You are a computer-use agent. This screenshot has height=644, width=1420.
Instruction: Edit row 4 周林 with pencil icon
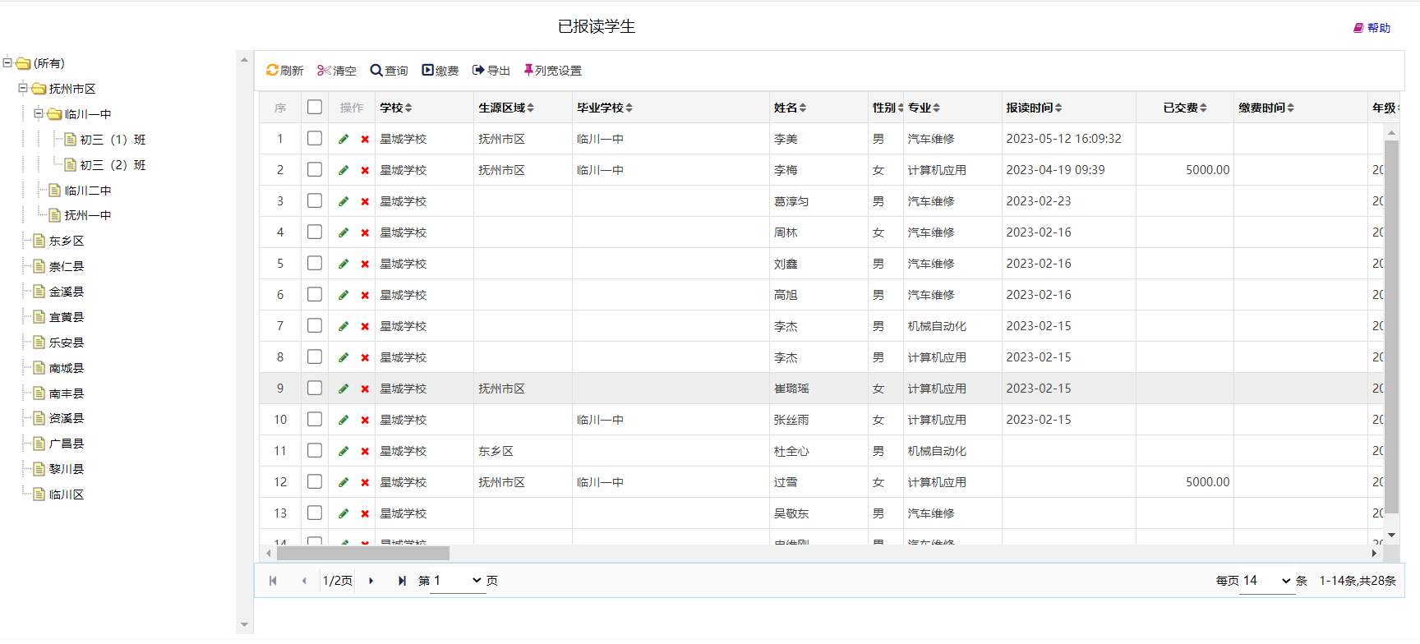(x=343, y=232)
